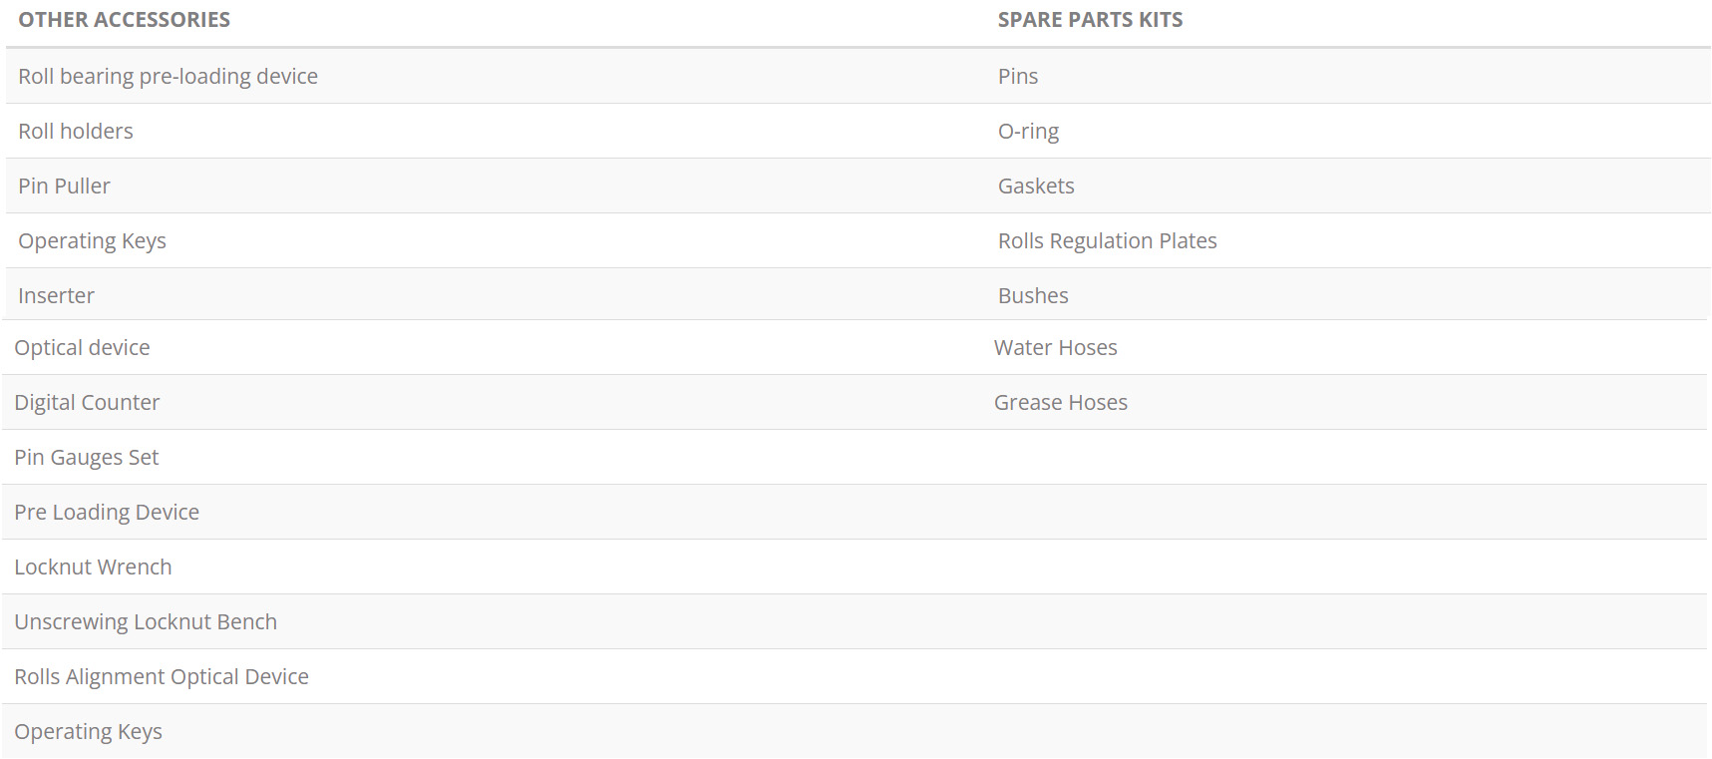Click the Optical device entry
Viewport: 1712px width, 759px height.
82,348
